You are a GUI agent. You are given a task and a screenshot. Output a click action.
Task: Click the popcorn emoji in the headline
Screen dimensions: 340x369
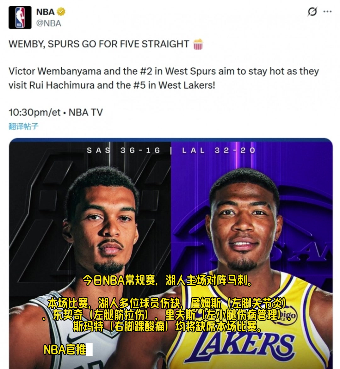click(198, 44)
